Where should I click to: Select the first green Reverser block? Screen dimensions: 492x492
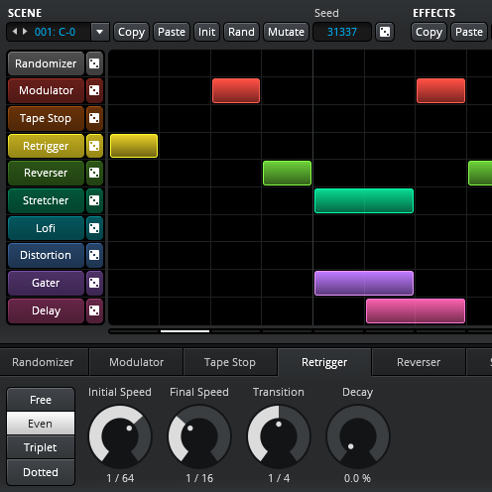click(x=287, y=173)
